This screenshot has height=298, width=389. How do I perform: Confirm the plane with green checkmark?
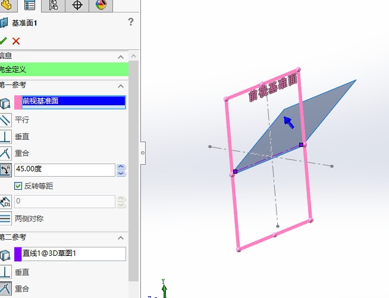tap(4, 41)
